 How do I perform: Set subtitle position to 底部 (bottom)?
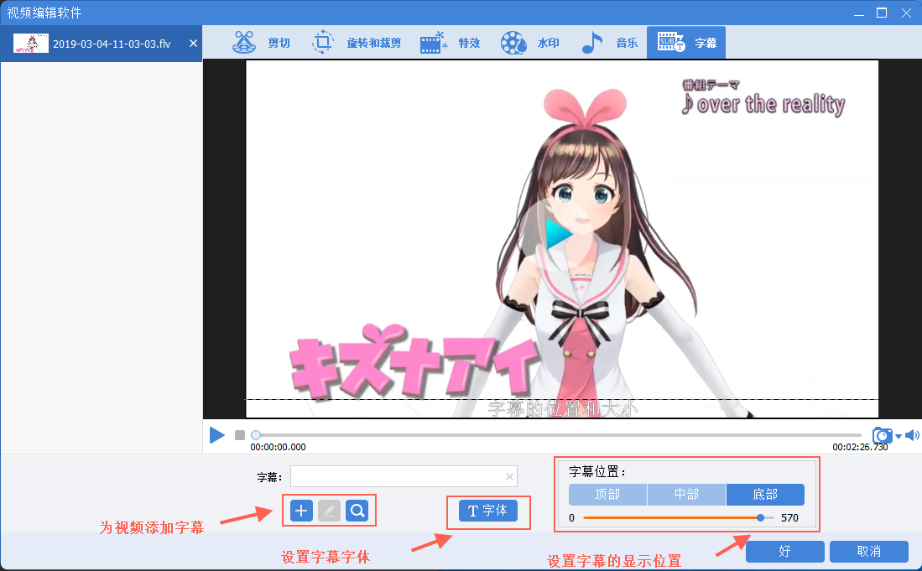(x=765, y=495)
